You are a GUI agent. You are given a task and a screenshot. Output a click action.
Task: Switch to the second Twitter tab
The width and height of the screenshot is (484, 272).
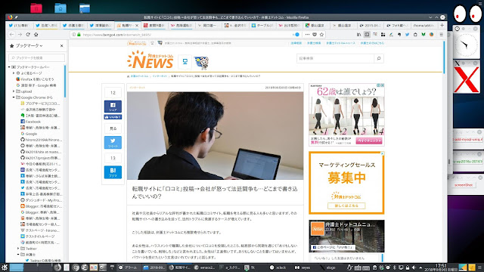click(x=46, y=25)
